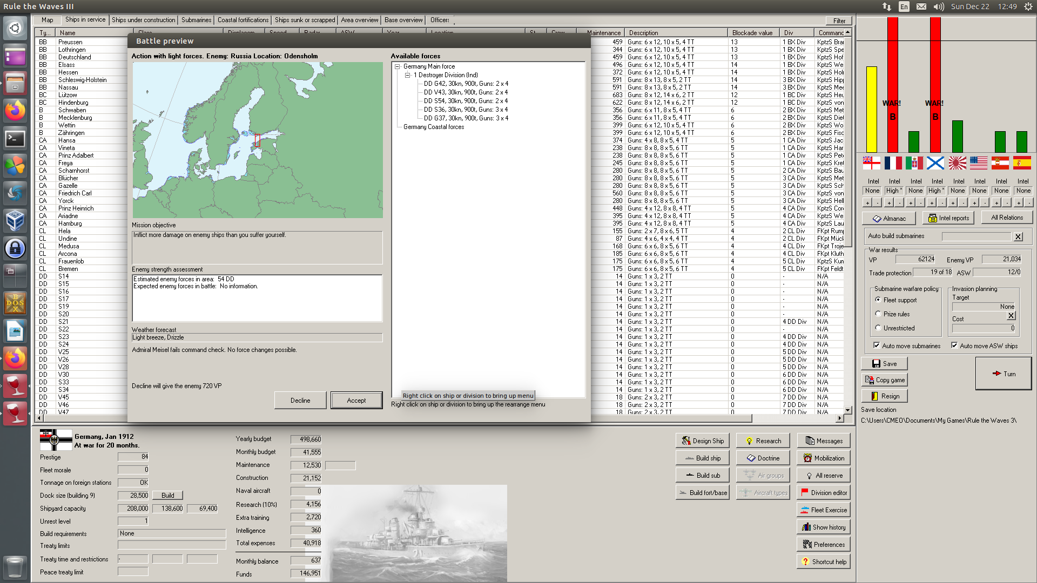Click the Russian naval ensign flag
1037x583 pixels.
[935, 162]
